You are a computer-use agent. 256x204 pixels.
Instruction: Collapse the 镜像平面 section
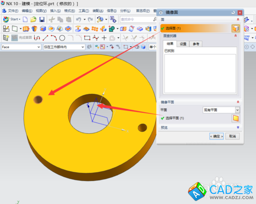click(238, 102)
